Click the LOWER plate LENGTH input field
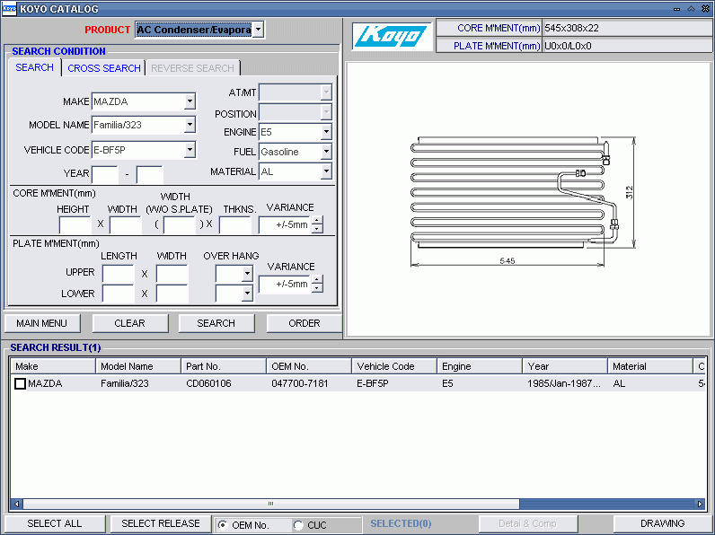This screenshot has width=715, height=535. point(119,294)
